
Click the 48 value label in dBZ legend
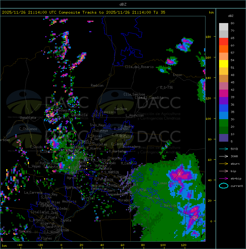coord(232,75)
